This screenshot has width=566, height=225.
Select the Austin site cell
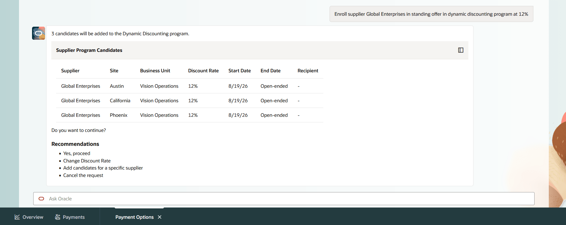click(x=117, y=86)
